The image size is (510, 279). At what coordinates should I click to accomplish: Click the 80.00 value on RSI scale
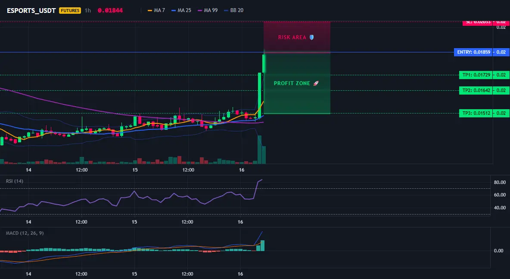click(500, 183)
